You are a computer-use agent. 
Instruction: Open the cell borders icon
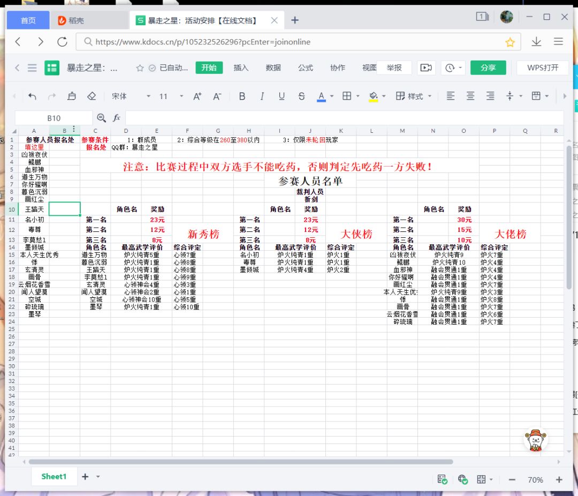346,96
